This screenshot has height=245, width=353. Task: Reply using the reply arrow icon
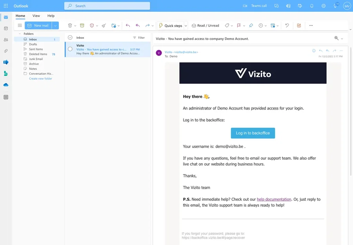pos(127,25)
